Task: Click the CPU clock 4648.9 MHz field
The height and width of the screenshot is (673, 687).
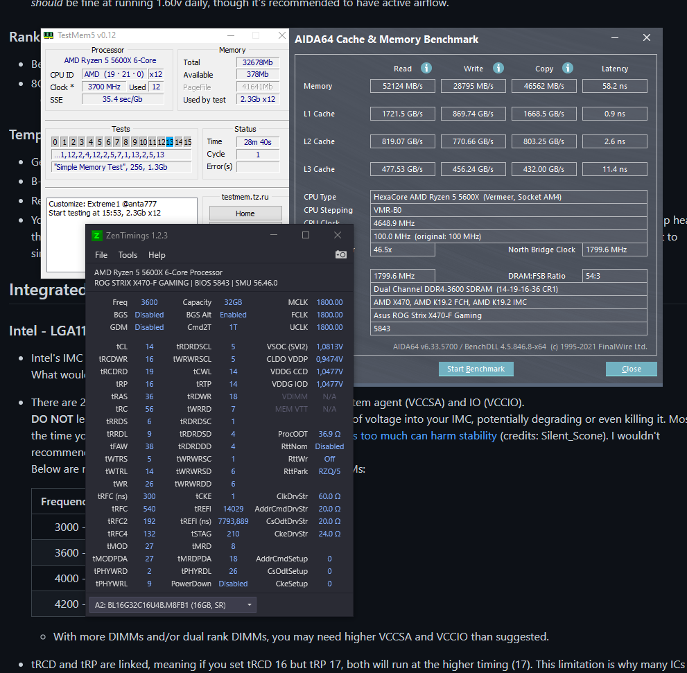Action: (509, 223)
